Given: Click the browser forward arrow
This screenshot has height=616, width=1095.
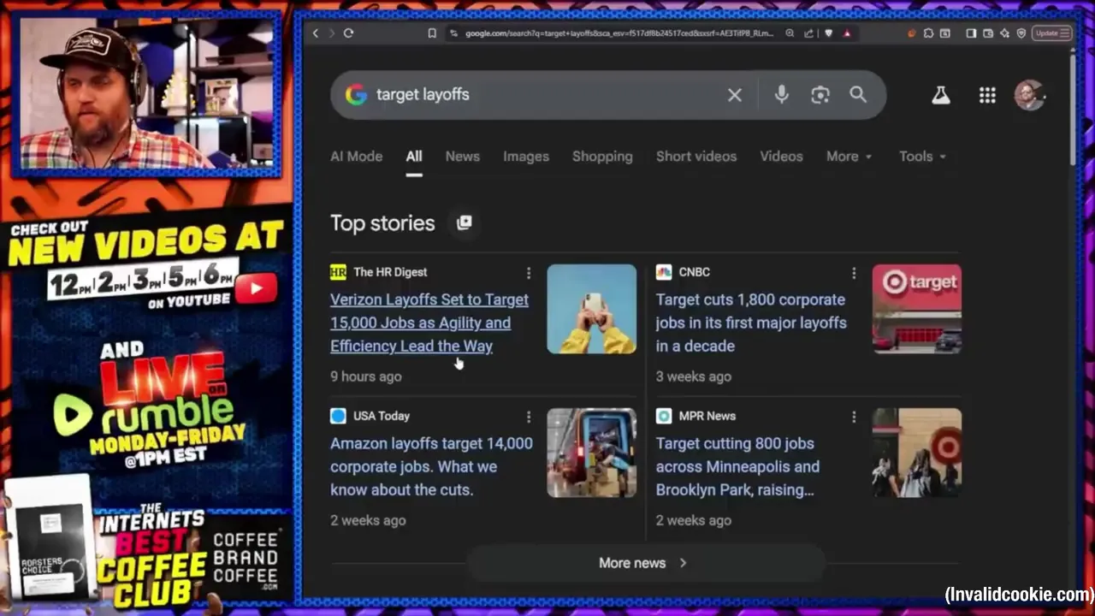Looking at the screenshot, I should pyautogui.click(x=331, y=33).
